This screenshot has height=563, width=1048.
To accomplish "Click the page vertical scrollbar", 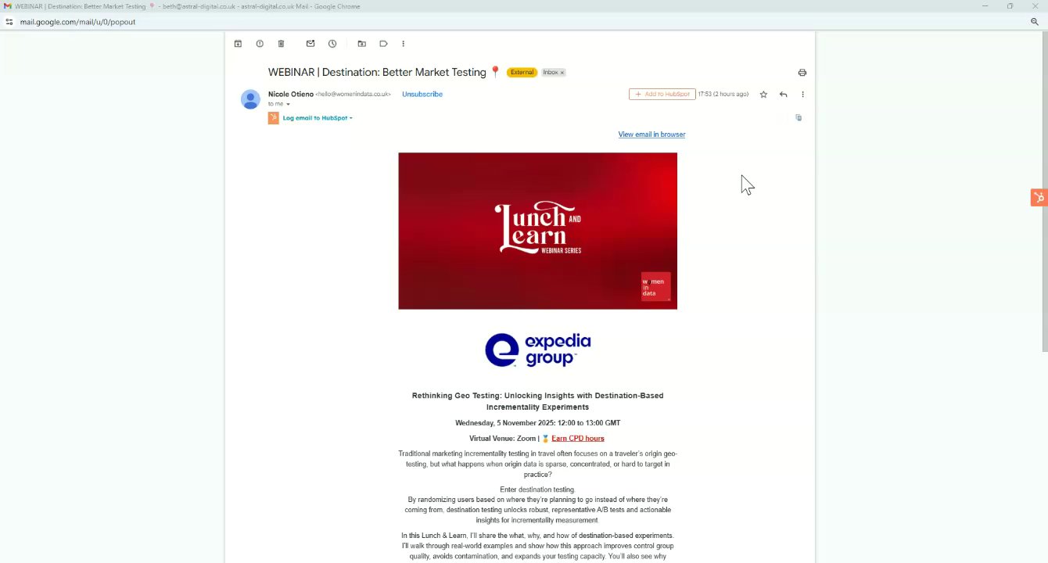I will (x=1045, y=192).
